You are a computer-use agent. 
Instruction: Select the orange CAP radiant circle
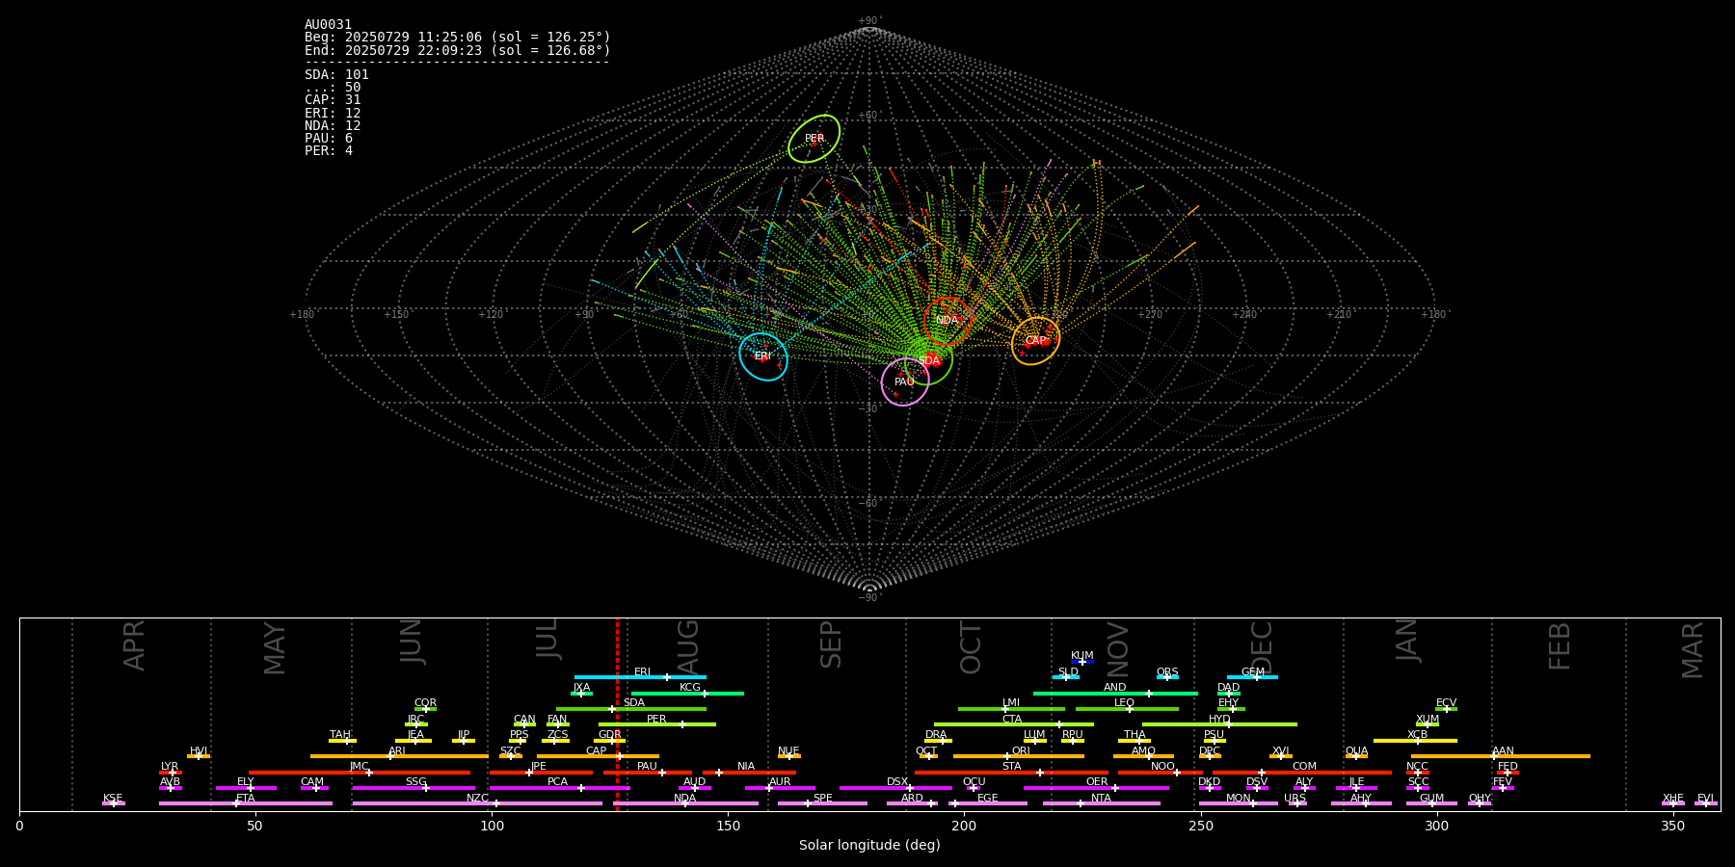(1035, 341)
